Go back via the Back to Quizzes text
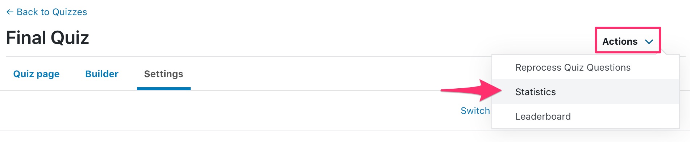Screen dimensions: 690x142 52,12
